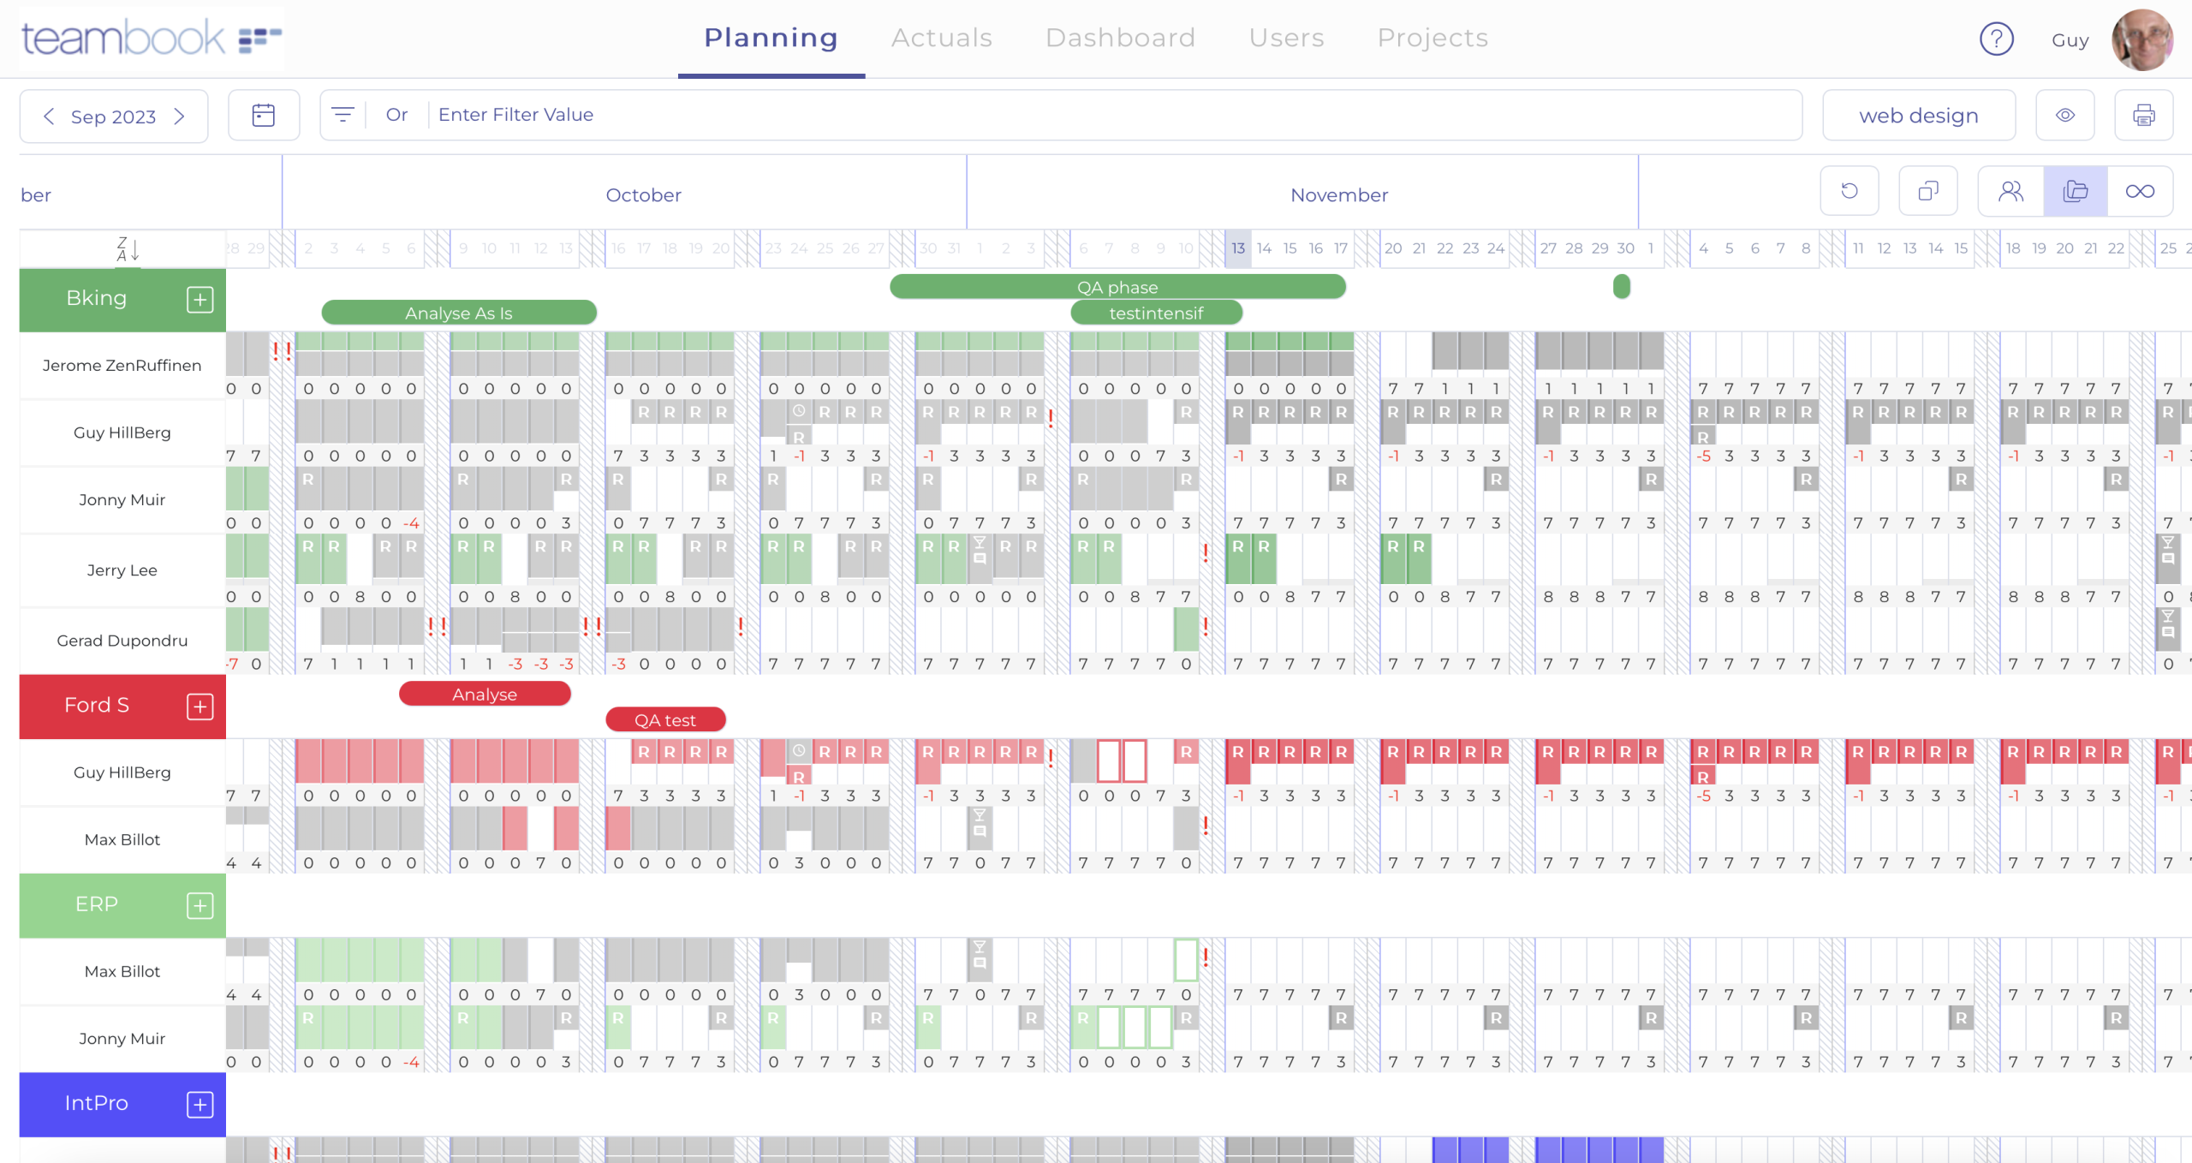The height and width of the screenshot is (1163, 2192).
Task: Toggle the eye visibility options button
Action: (2065, 114)
